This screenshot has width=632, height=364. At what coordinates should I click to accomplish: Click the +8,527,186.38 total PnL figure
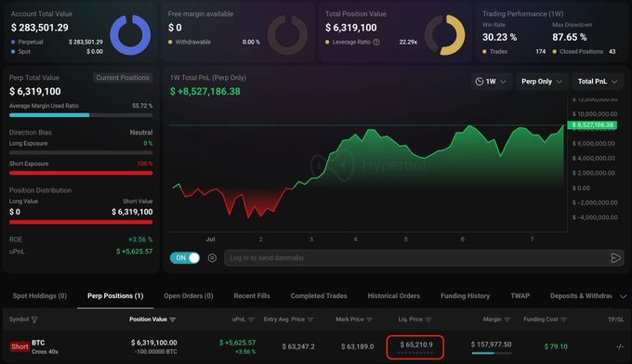coord(205,91)
